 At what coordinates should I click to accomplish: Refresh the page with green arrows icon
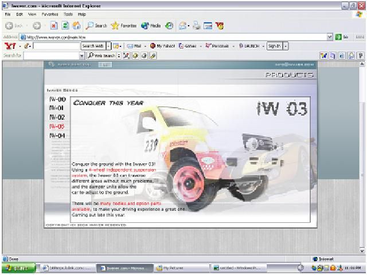[65, 25]
